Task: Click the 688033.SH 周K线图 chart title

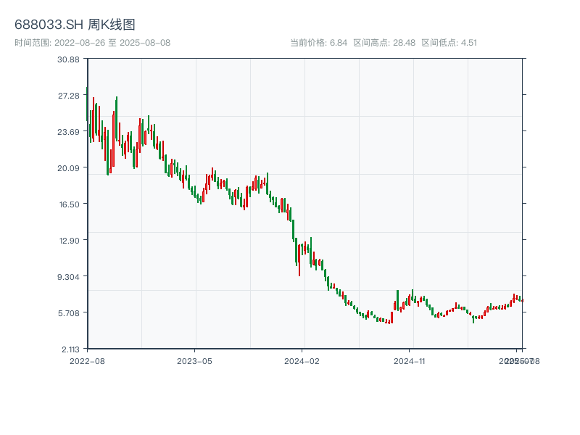Action: pyautogui.click(x=75, y=25)
